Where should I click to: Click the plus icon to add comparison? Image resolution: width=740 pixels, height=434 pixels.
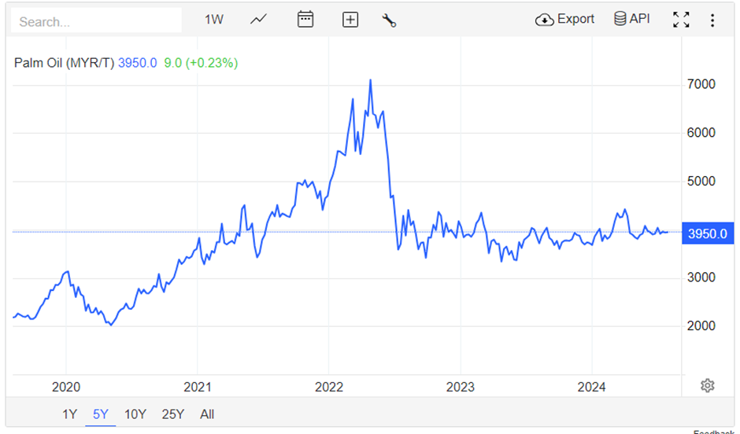(350, 20)
